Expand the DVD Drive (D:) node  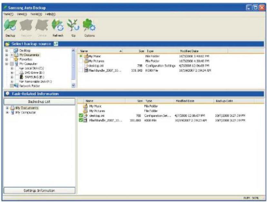12,73
